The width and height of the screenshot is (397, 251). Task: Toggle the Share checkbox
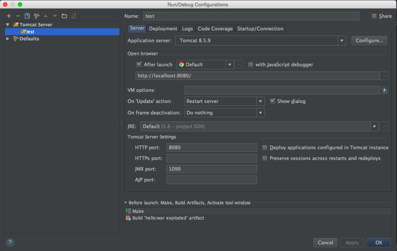point(374,16)
